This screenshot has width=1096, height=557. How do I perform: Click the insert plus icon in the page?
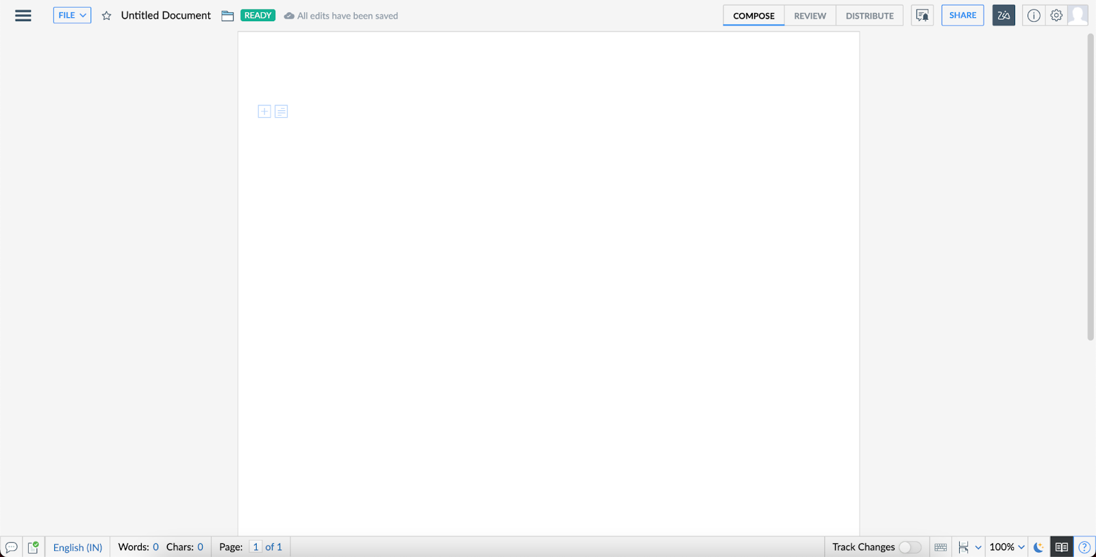(264, 112)
